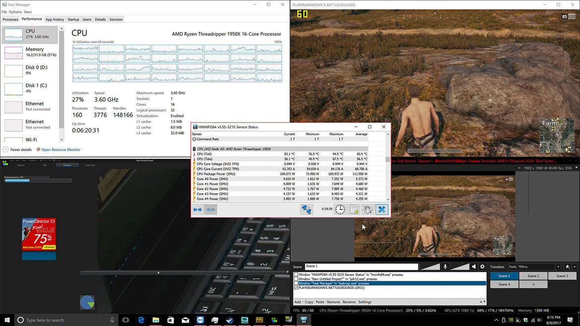This screenshot has width=580, height=326.
Task: Toggle HWiNFO64 Sensor Status window source checkbox
Action: coord(296,274)
